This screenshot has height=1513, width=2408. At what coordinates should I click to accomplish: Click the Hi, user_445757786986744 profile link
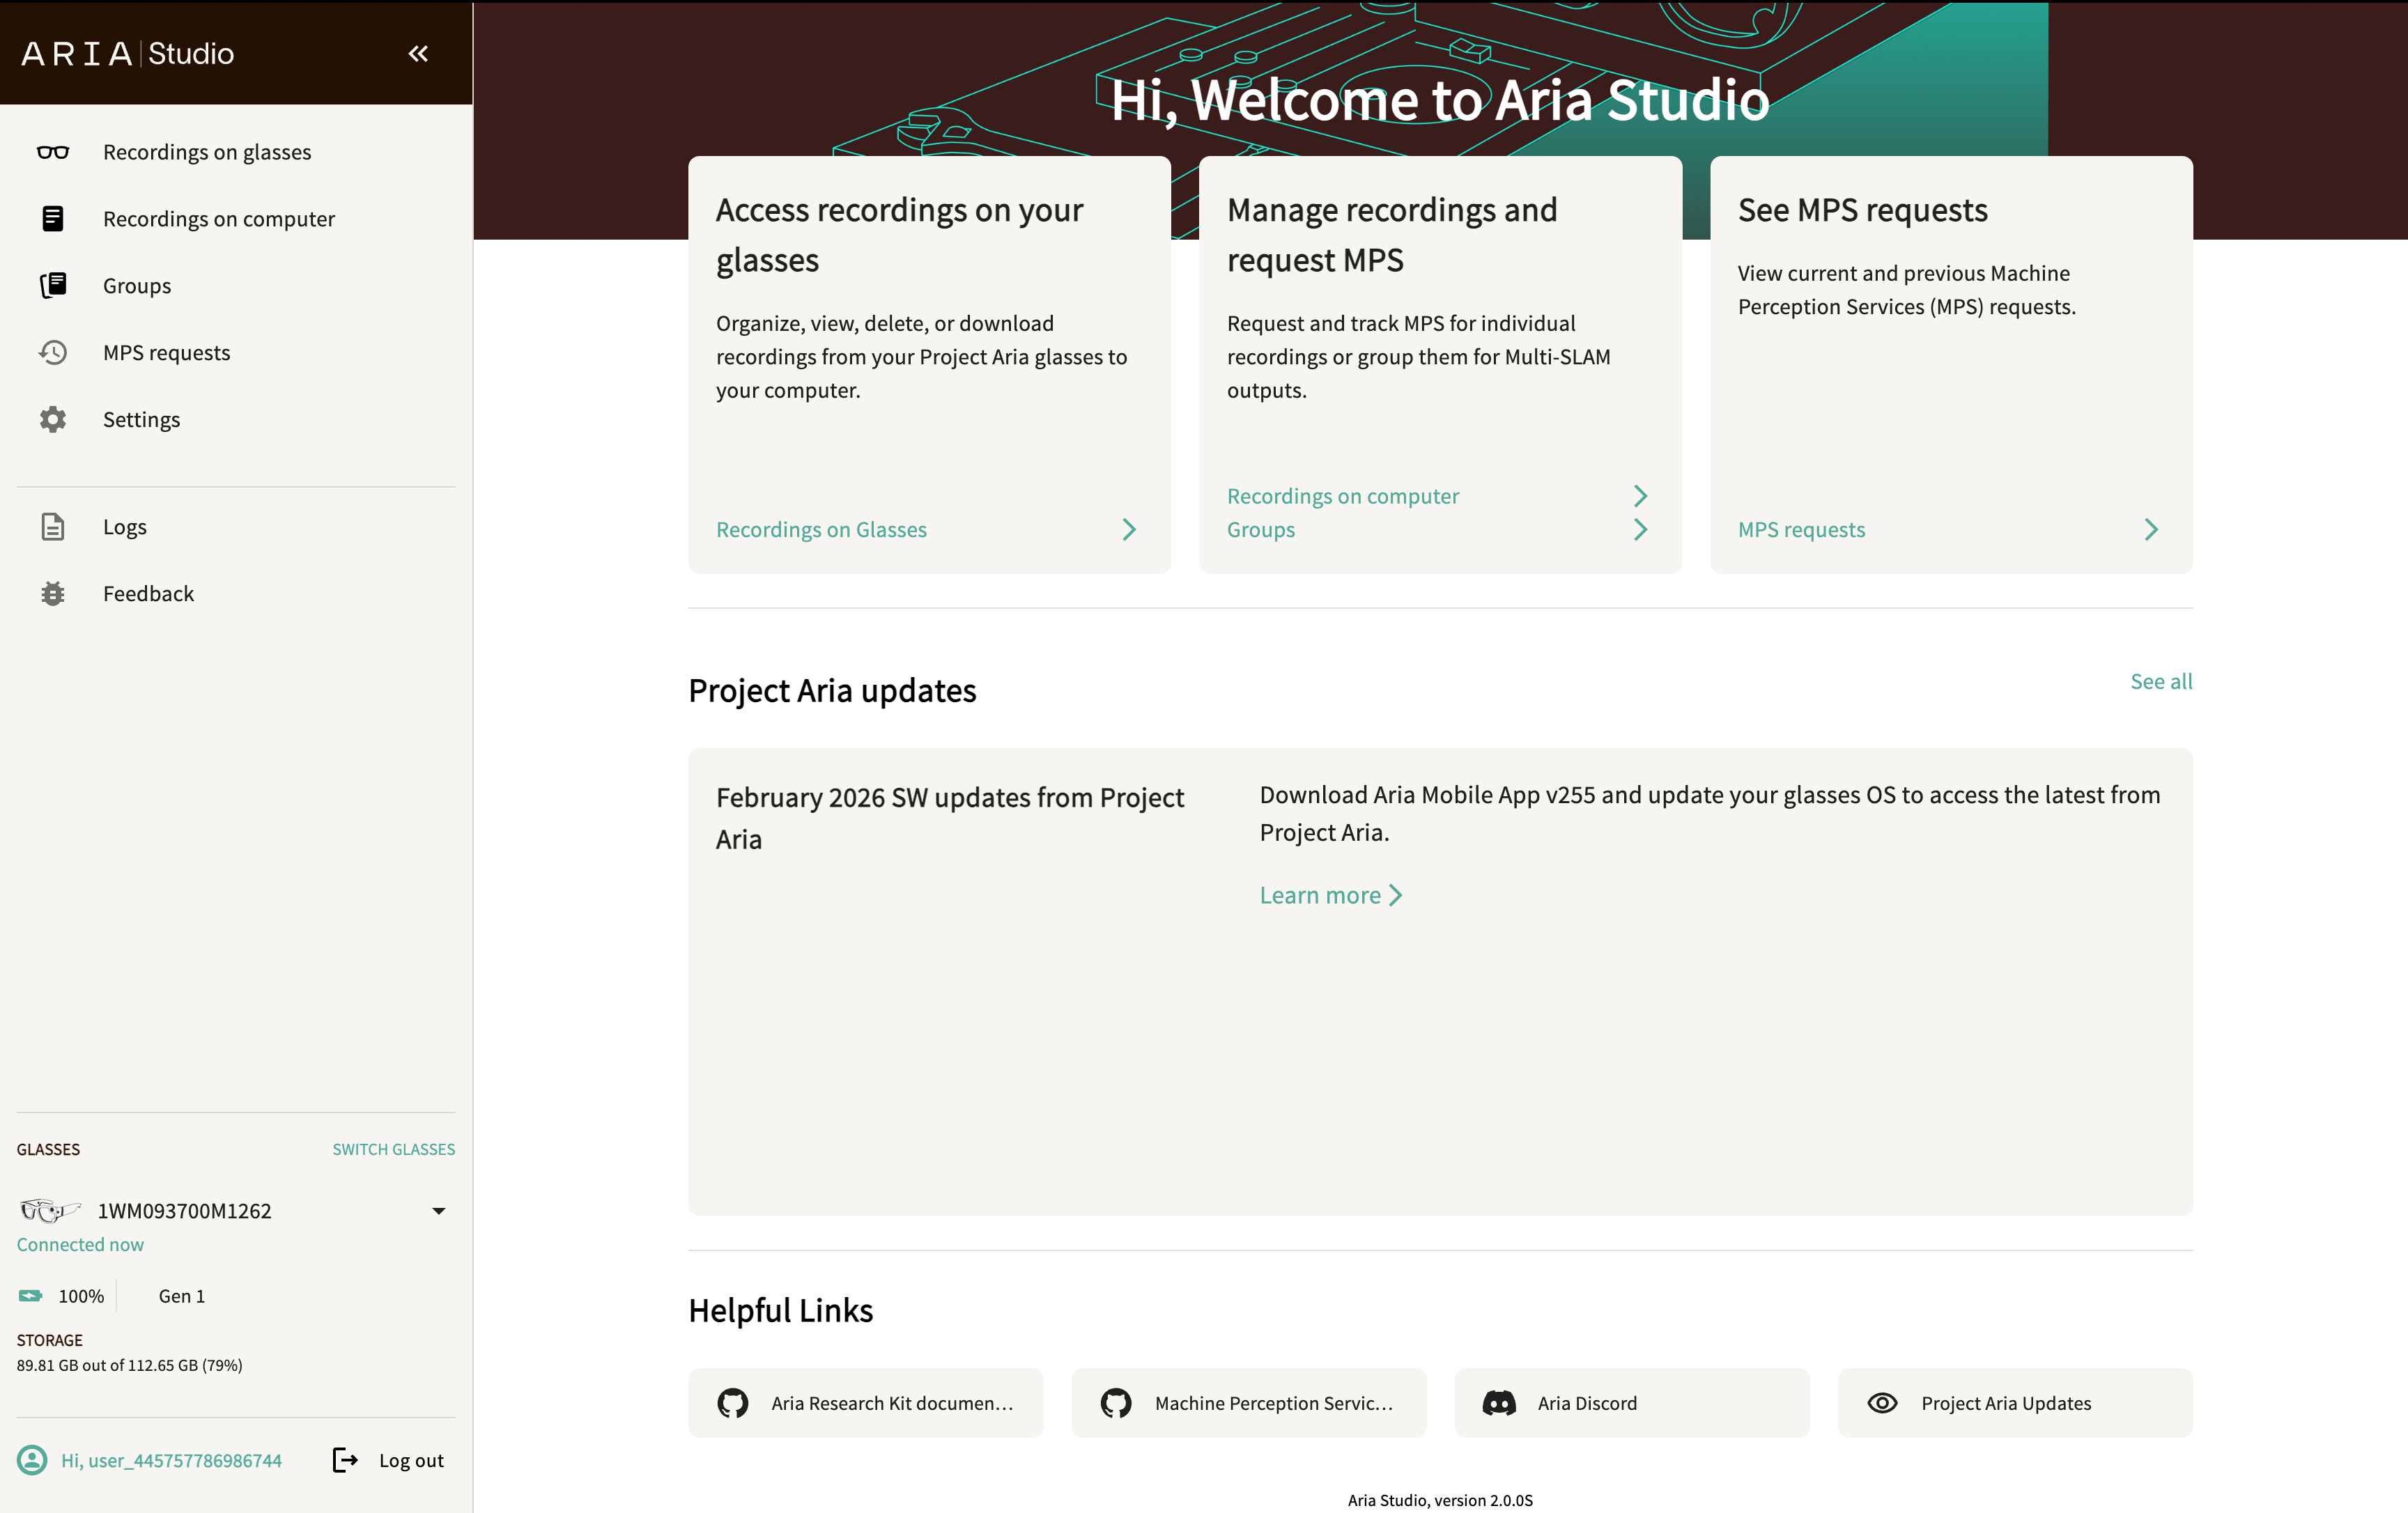tap(171, 1460)
